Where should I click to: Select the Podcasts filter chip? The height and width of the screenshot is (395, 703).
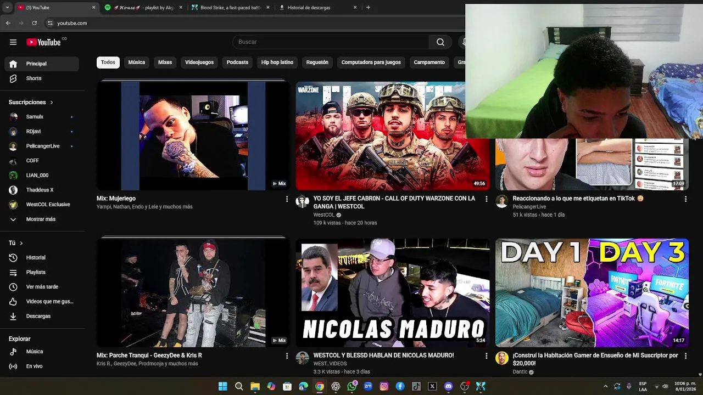pyautogui.click(x=238, y=63)
